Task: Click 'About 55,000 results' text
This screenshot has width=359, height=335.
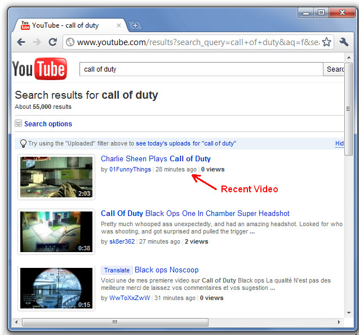Action: [x=43, y=107]
